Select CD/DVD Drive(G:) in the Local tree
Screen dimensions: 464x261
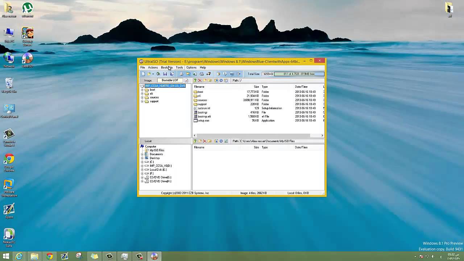pos(160,177)
